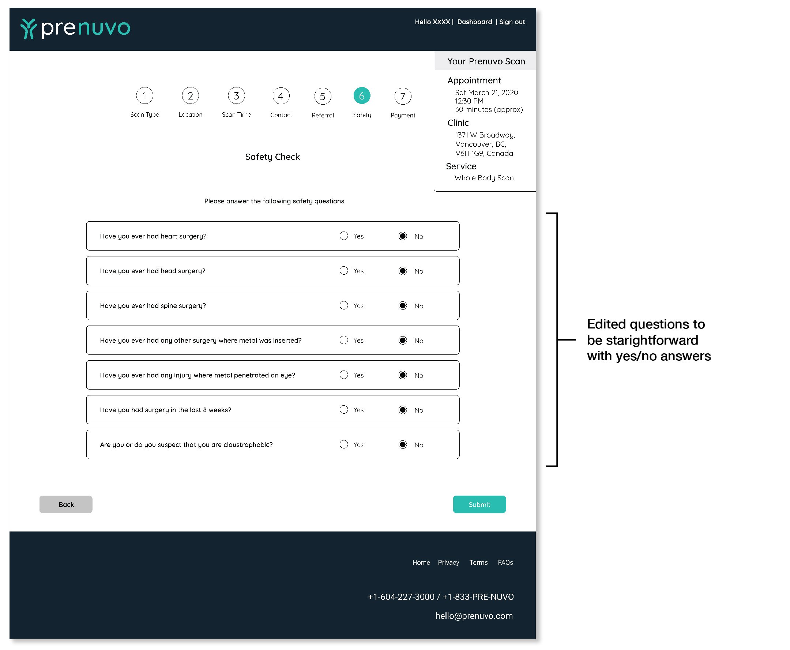Open the FAQs footer link
790x650 pixels.
[x=505, y=562]
